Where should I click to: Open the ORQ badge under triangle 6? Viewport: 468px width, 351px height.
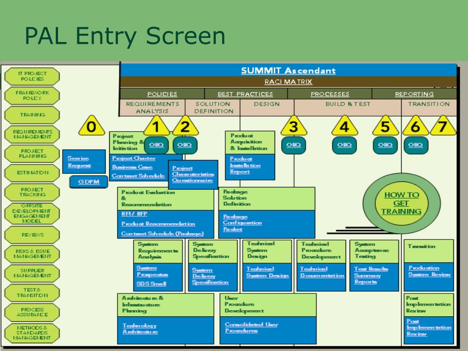coord(416,145)
